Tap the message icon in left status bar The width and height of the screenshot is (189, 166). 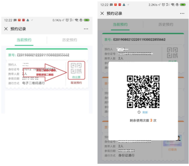point(15,20)
